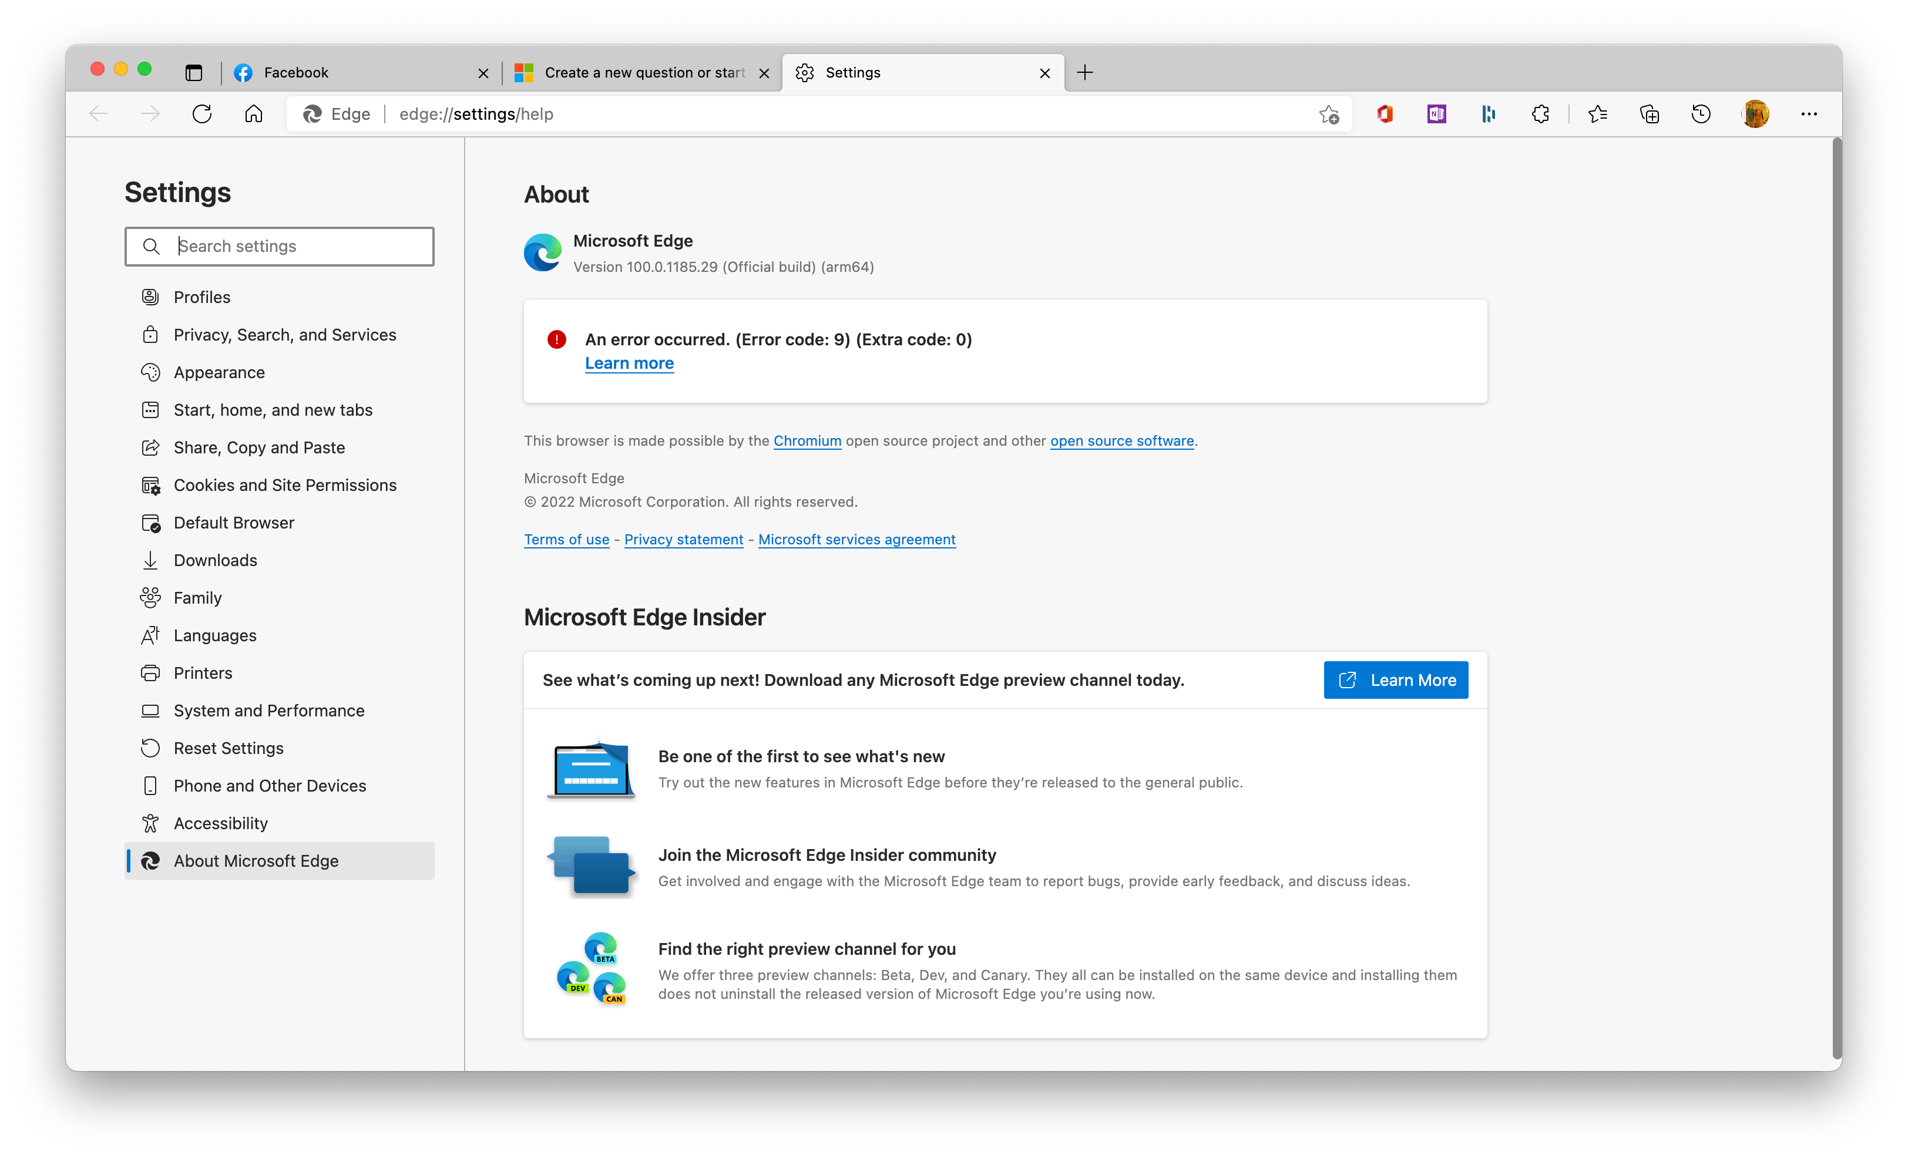Image resolution: width=1908 pixels, height=1158 pixels.
Task: Open Settings and more ellipsis menu
Action: click(x=1809, y=115)
